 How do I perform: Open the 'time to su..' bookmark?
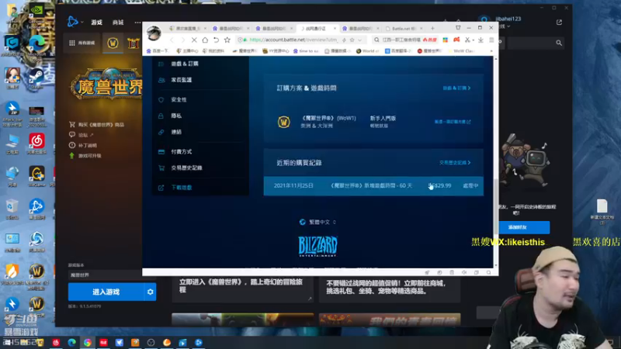click(306, 51)
